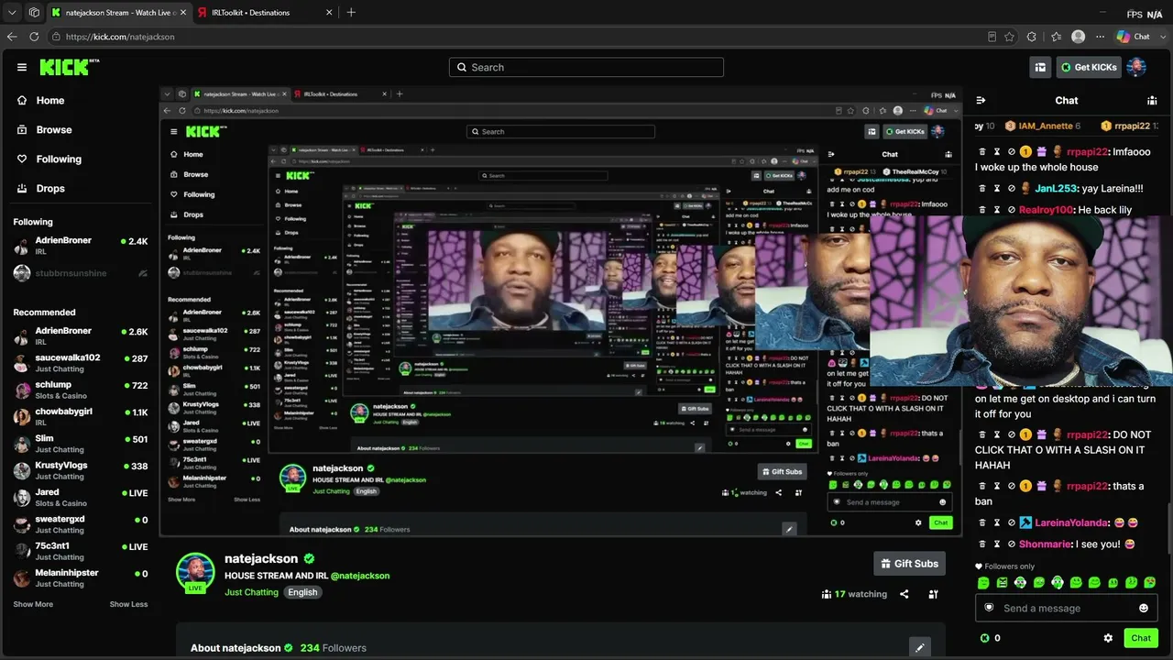Click IAM_Annette in the chat gifter leaderboard
The height and width of the screenshot is (660, 1173).
coord(1045,126)
